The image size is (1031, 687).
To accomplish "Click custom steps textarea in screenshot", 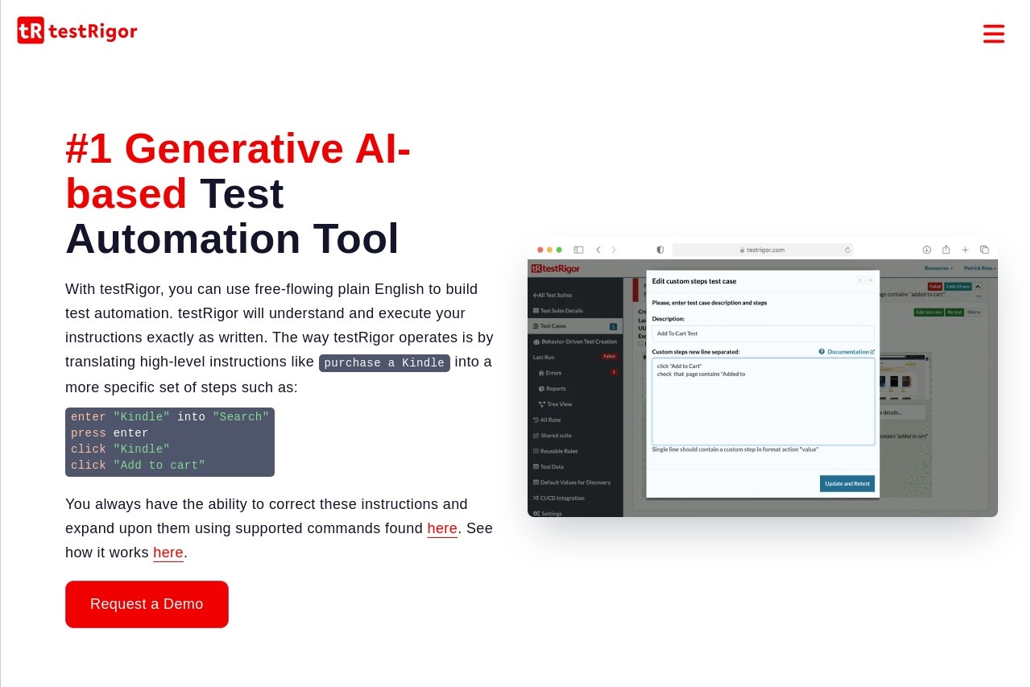I will (x=763, y=401).
